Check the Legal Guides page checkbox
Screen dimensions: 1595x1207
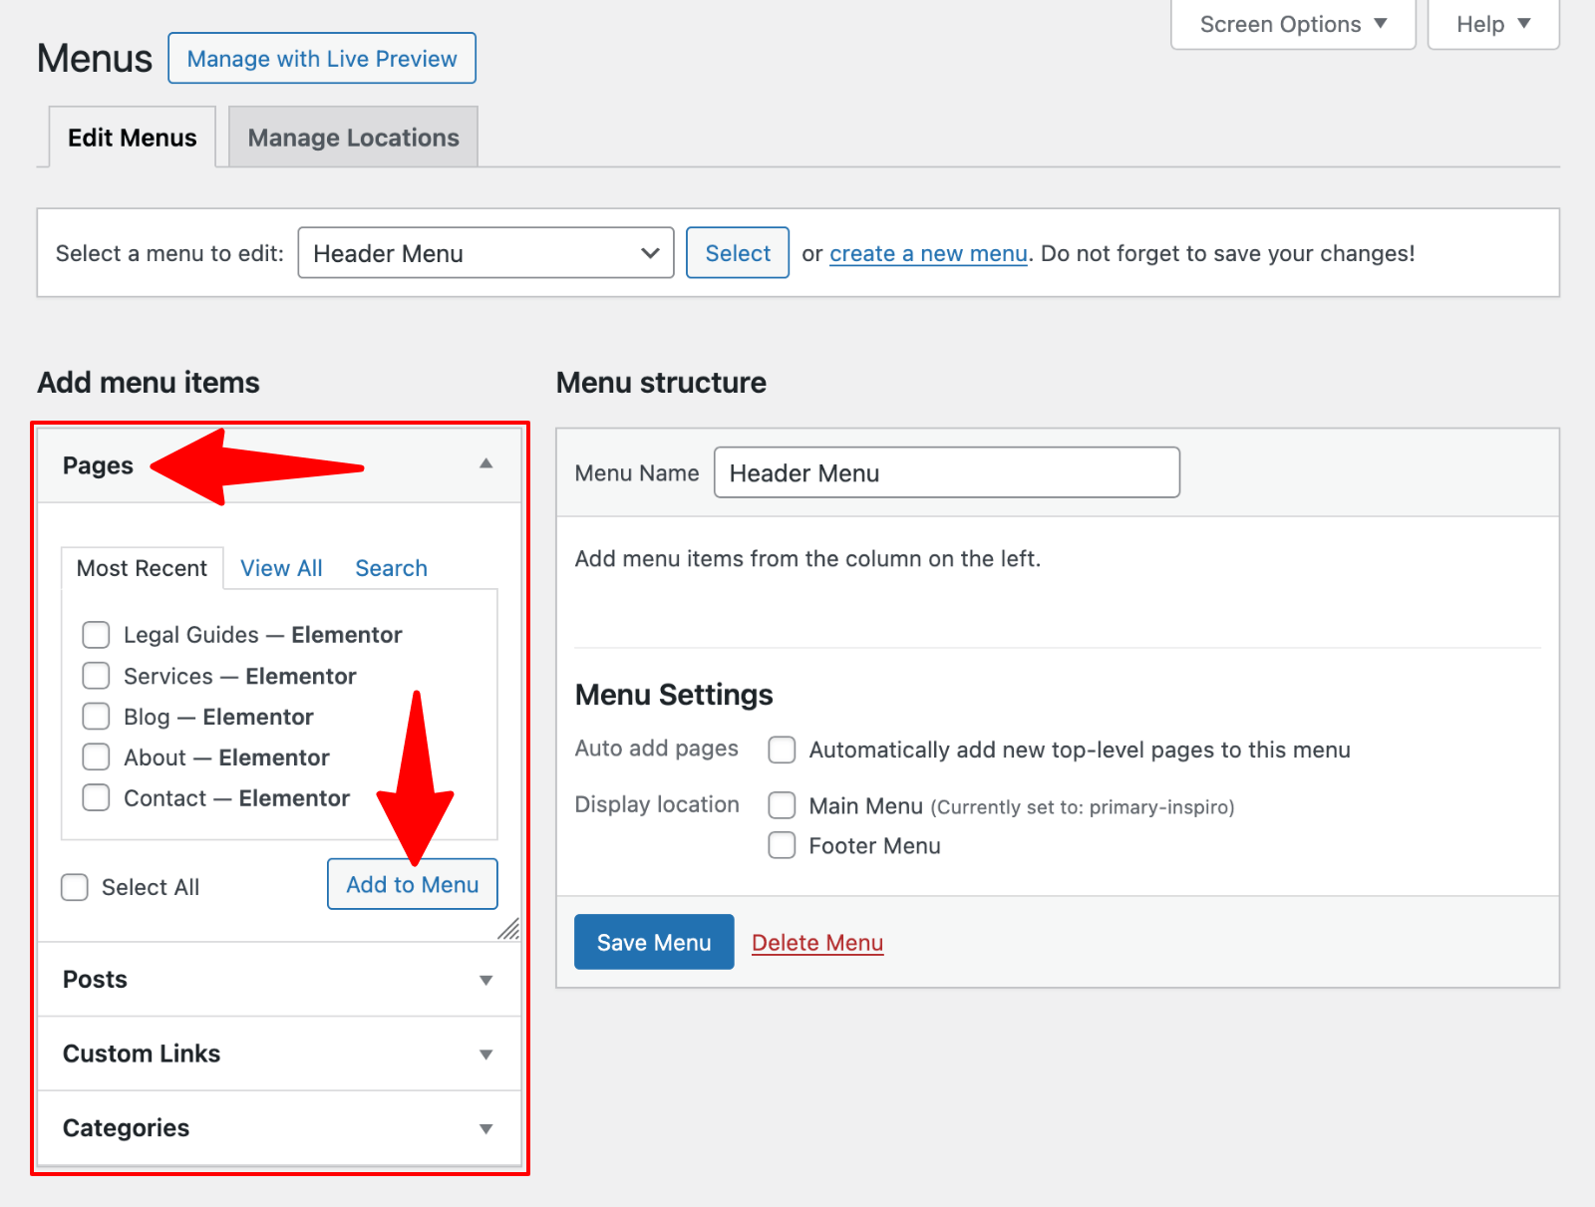pos(96,635)
